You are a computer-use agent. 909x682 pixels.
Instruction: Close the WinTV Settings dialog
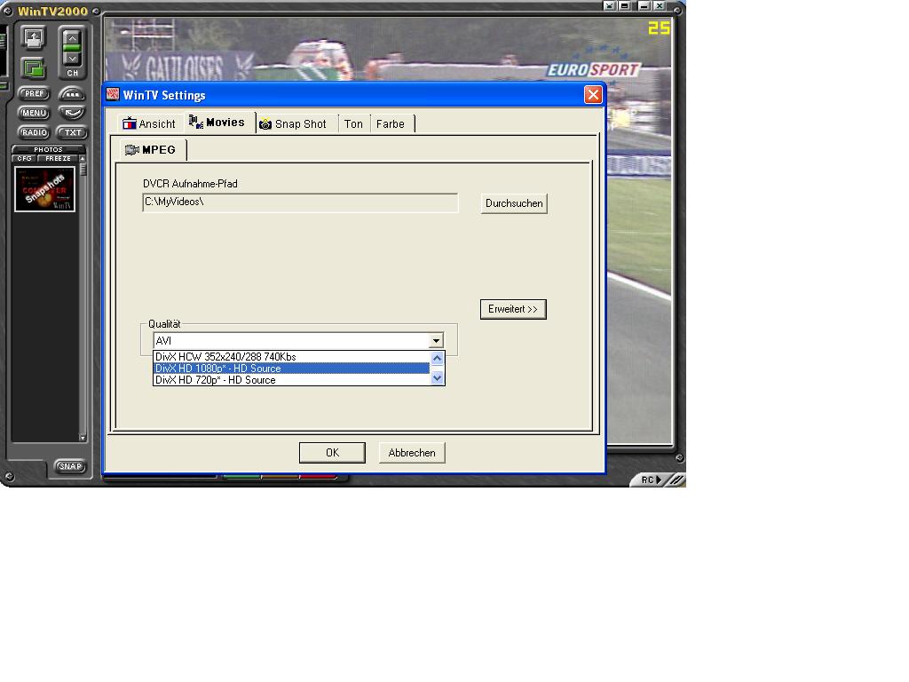coord(592,94)
